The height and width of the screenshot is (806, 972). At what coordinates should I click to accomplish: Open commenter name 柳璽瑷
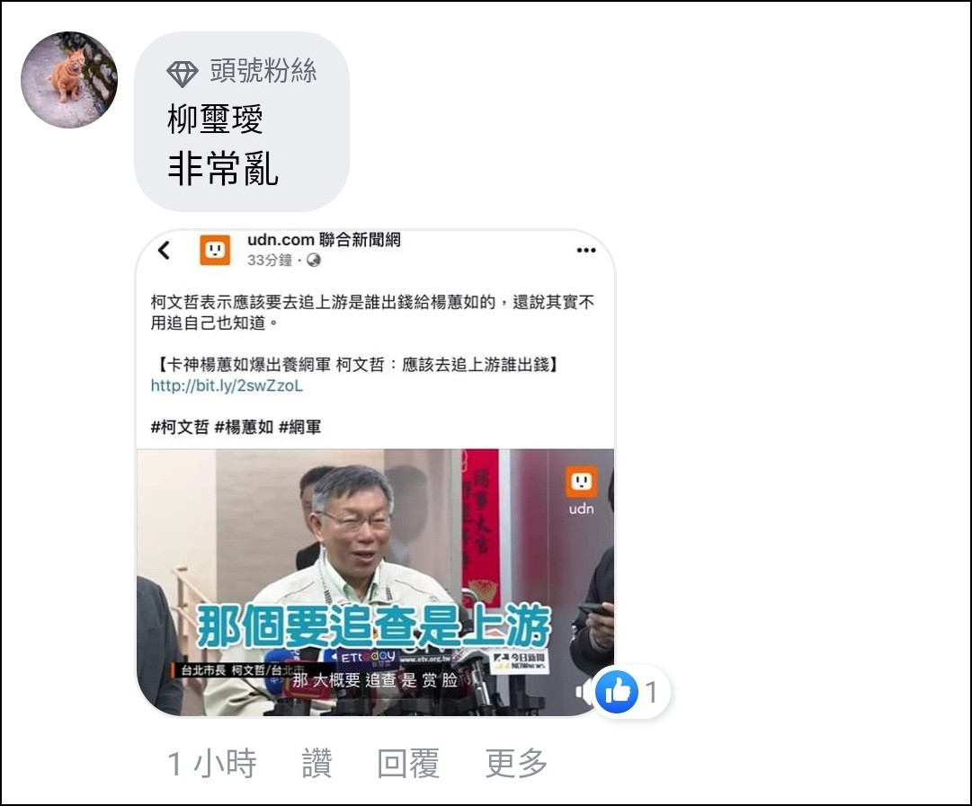(215, 119)
